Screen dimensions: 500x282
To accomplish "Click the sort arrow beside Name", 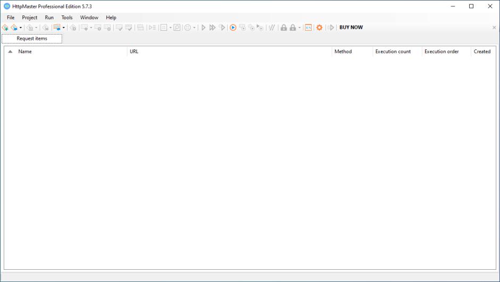I will pyautogui.click(x=10, y=52).
